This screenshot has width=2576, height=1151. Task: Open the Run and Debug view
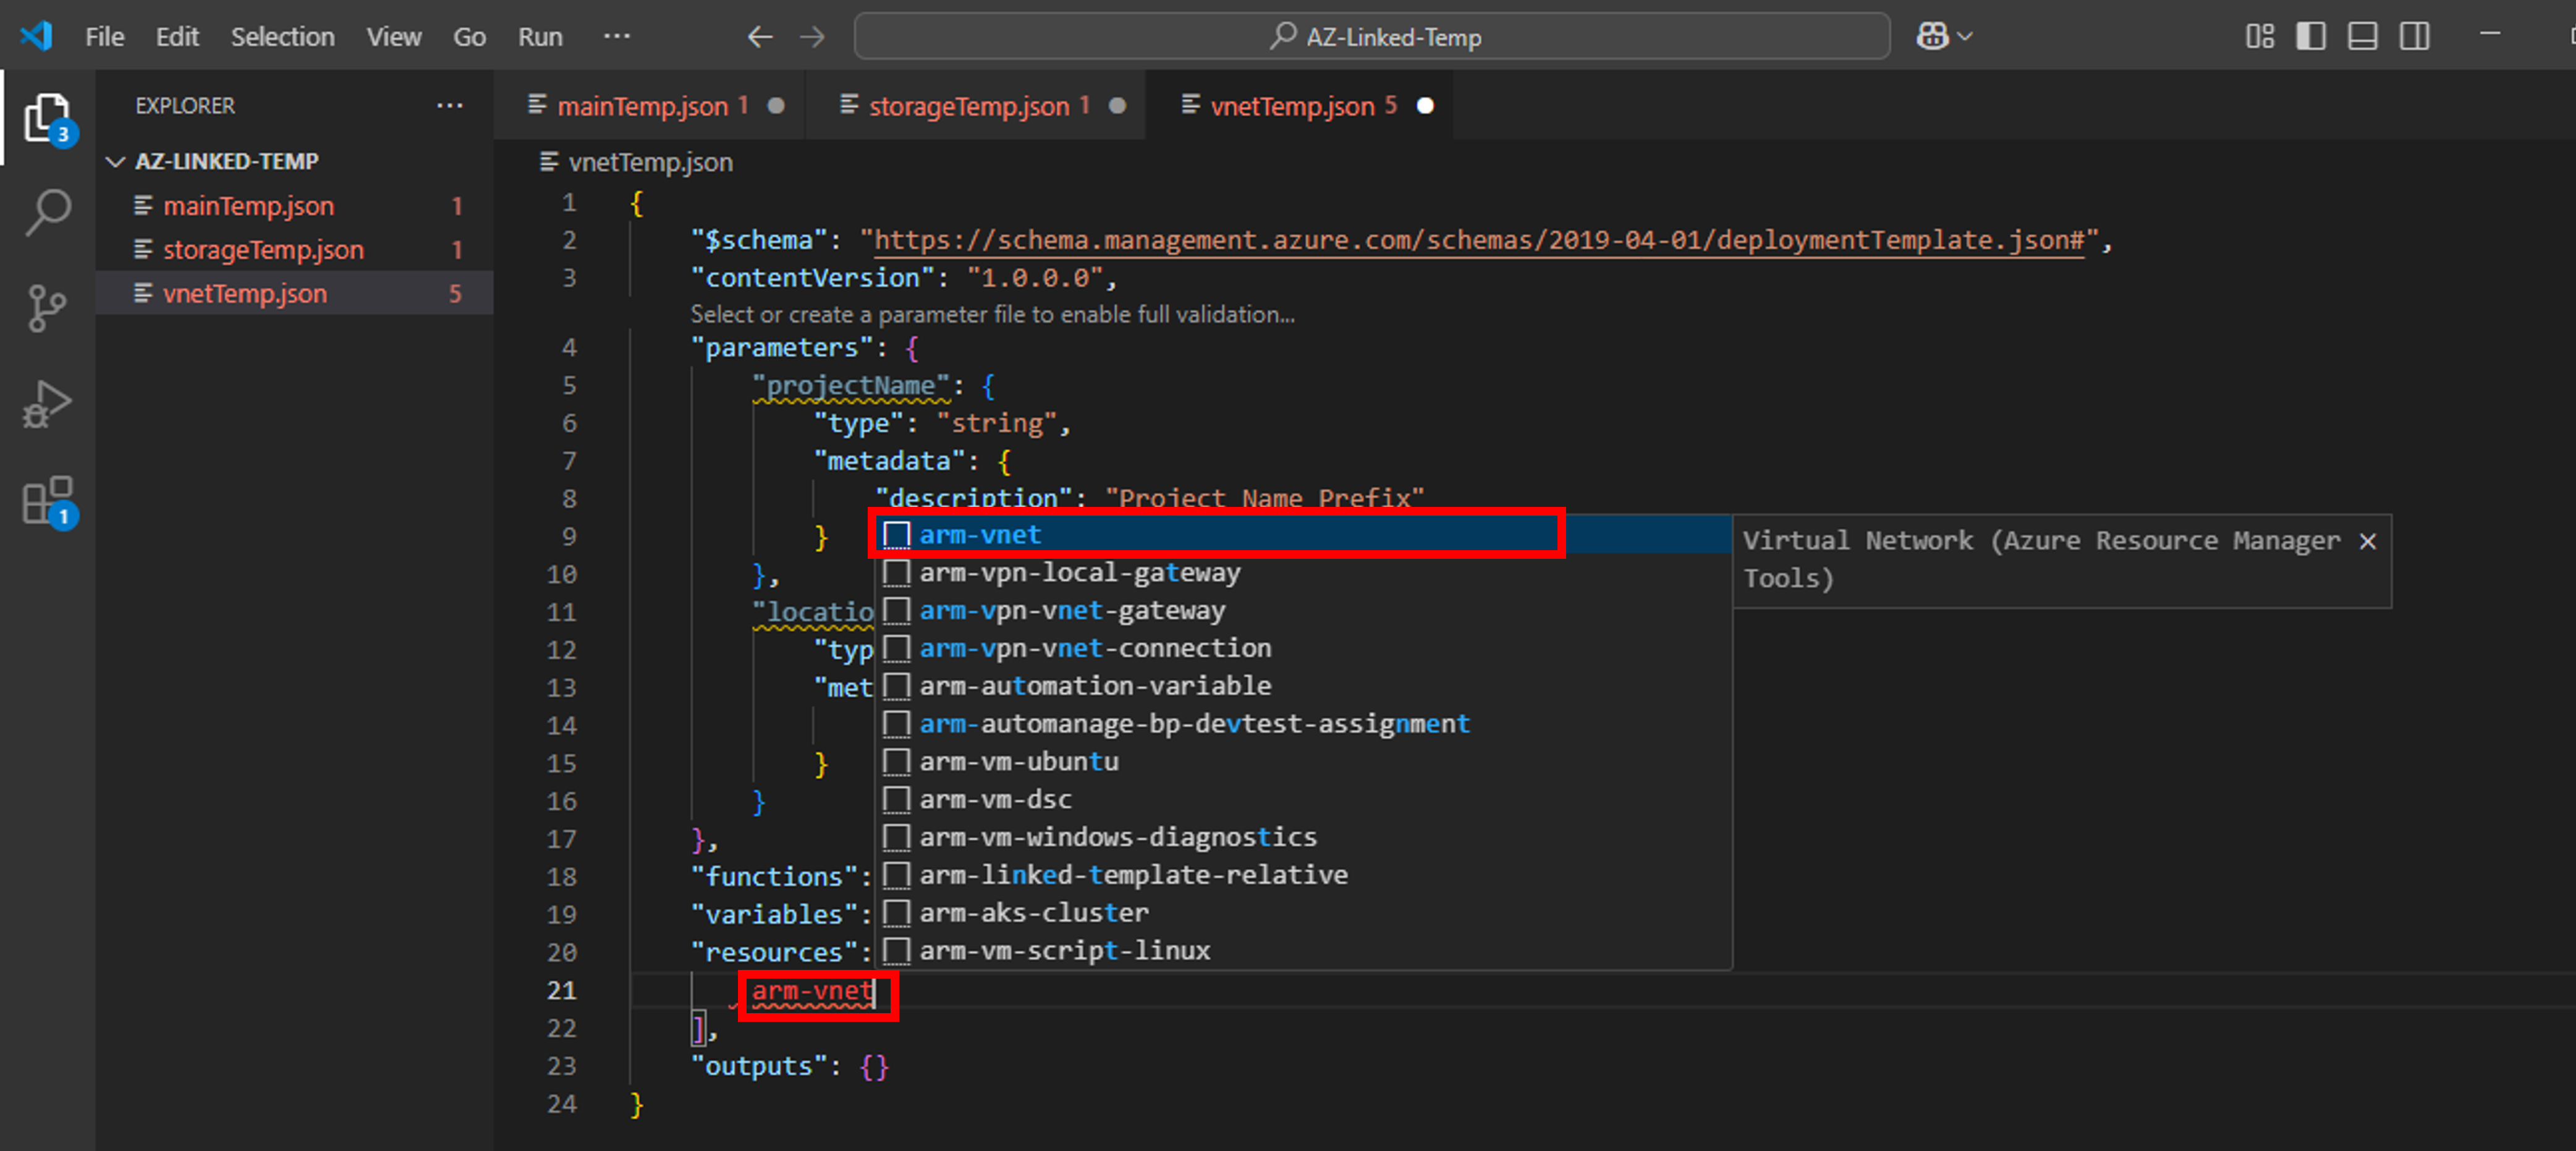(47, 403)
